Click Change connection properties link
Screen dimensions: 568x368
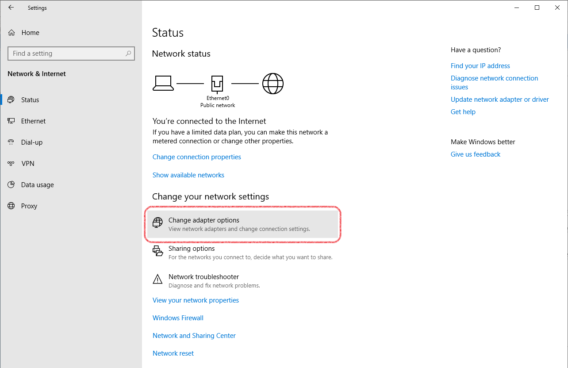(197, 157)
